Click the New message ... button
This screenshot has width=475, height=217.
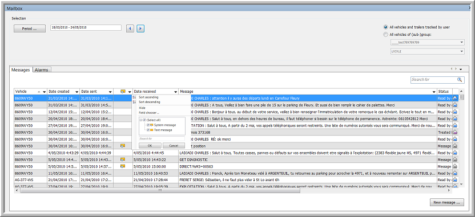pyautogui.click(x=447, y=202)
